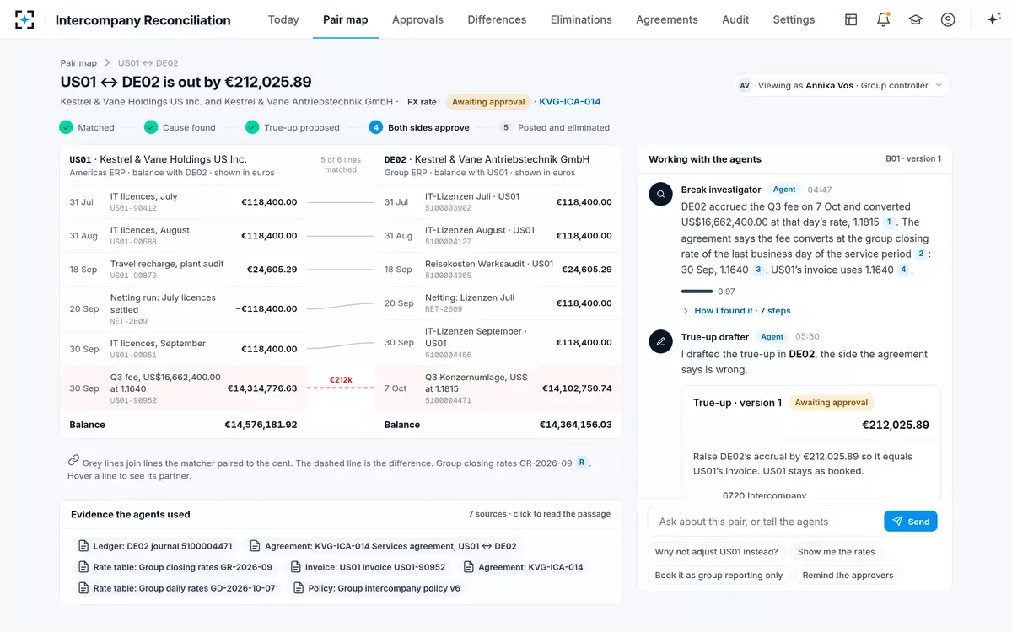This screenshot has width=1012, height=632.
Task: Click step 5 Posted and eliminated
Action: pos(555,127)
